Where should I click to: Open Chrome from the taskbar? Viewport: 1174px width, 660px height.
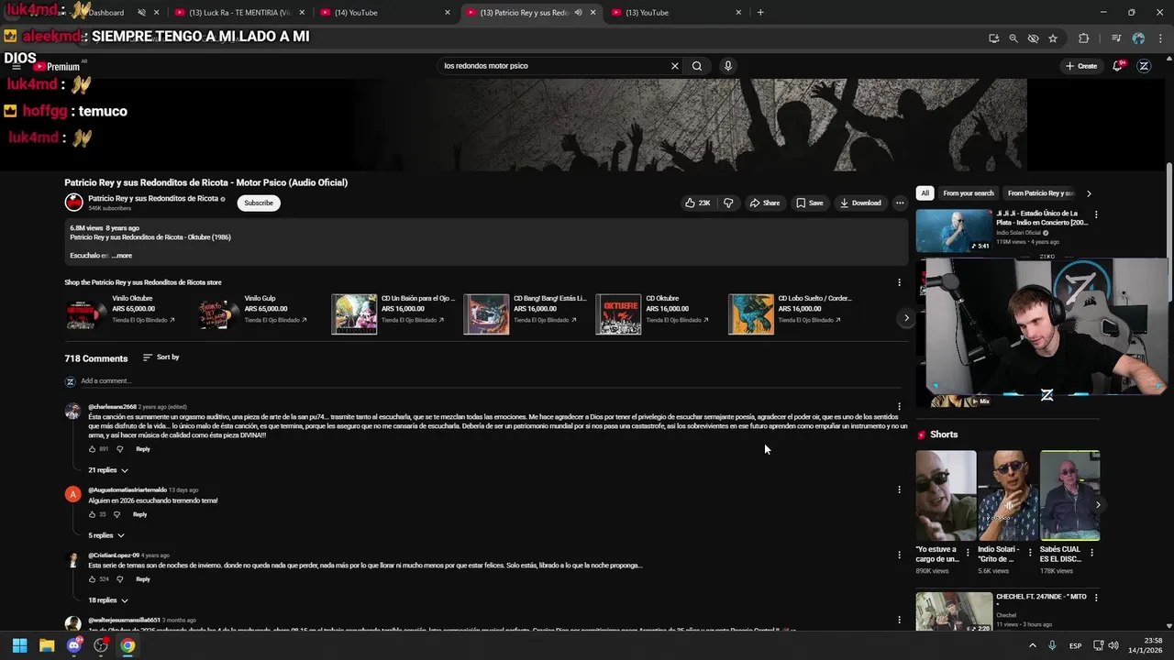pos(127,645)
